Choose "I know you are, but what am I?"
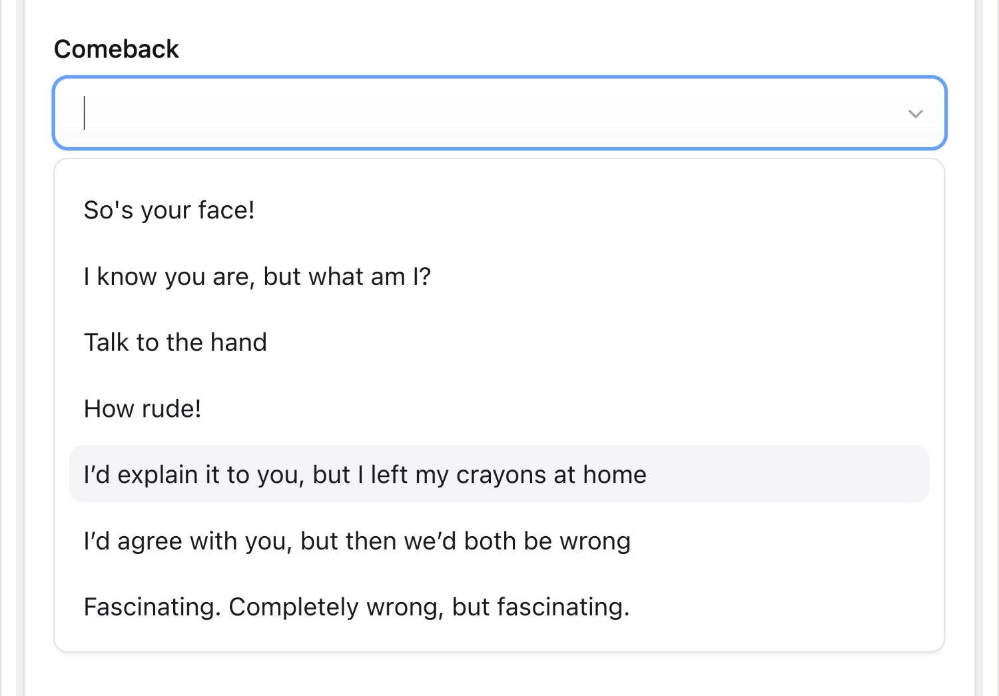The height and width of the screenshot is (696, 999). tap(258, 276)
